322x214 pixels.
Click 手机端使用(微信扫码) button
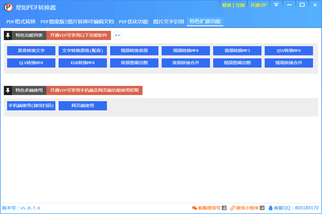pos(31,106)
